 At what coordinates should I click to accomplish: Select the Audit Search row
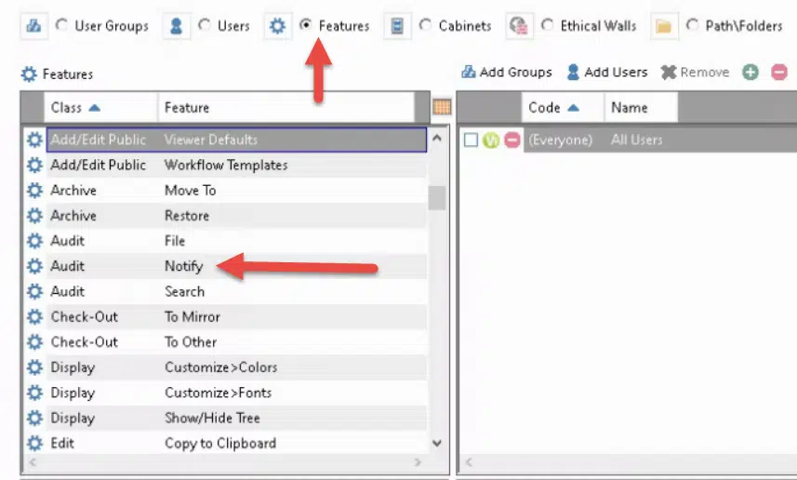click(236, 291)
